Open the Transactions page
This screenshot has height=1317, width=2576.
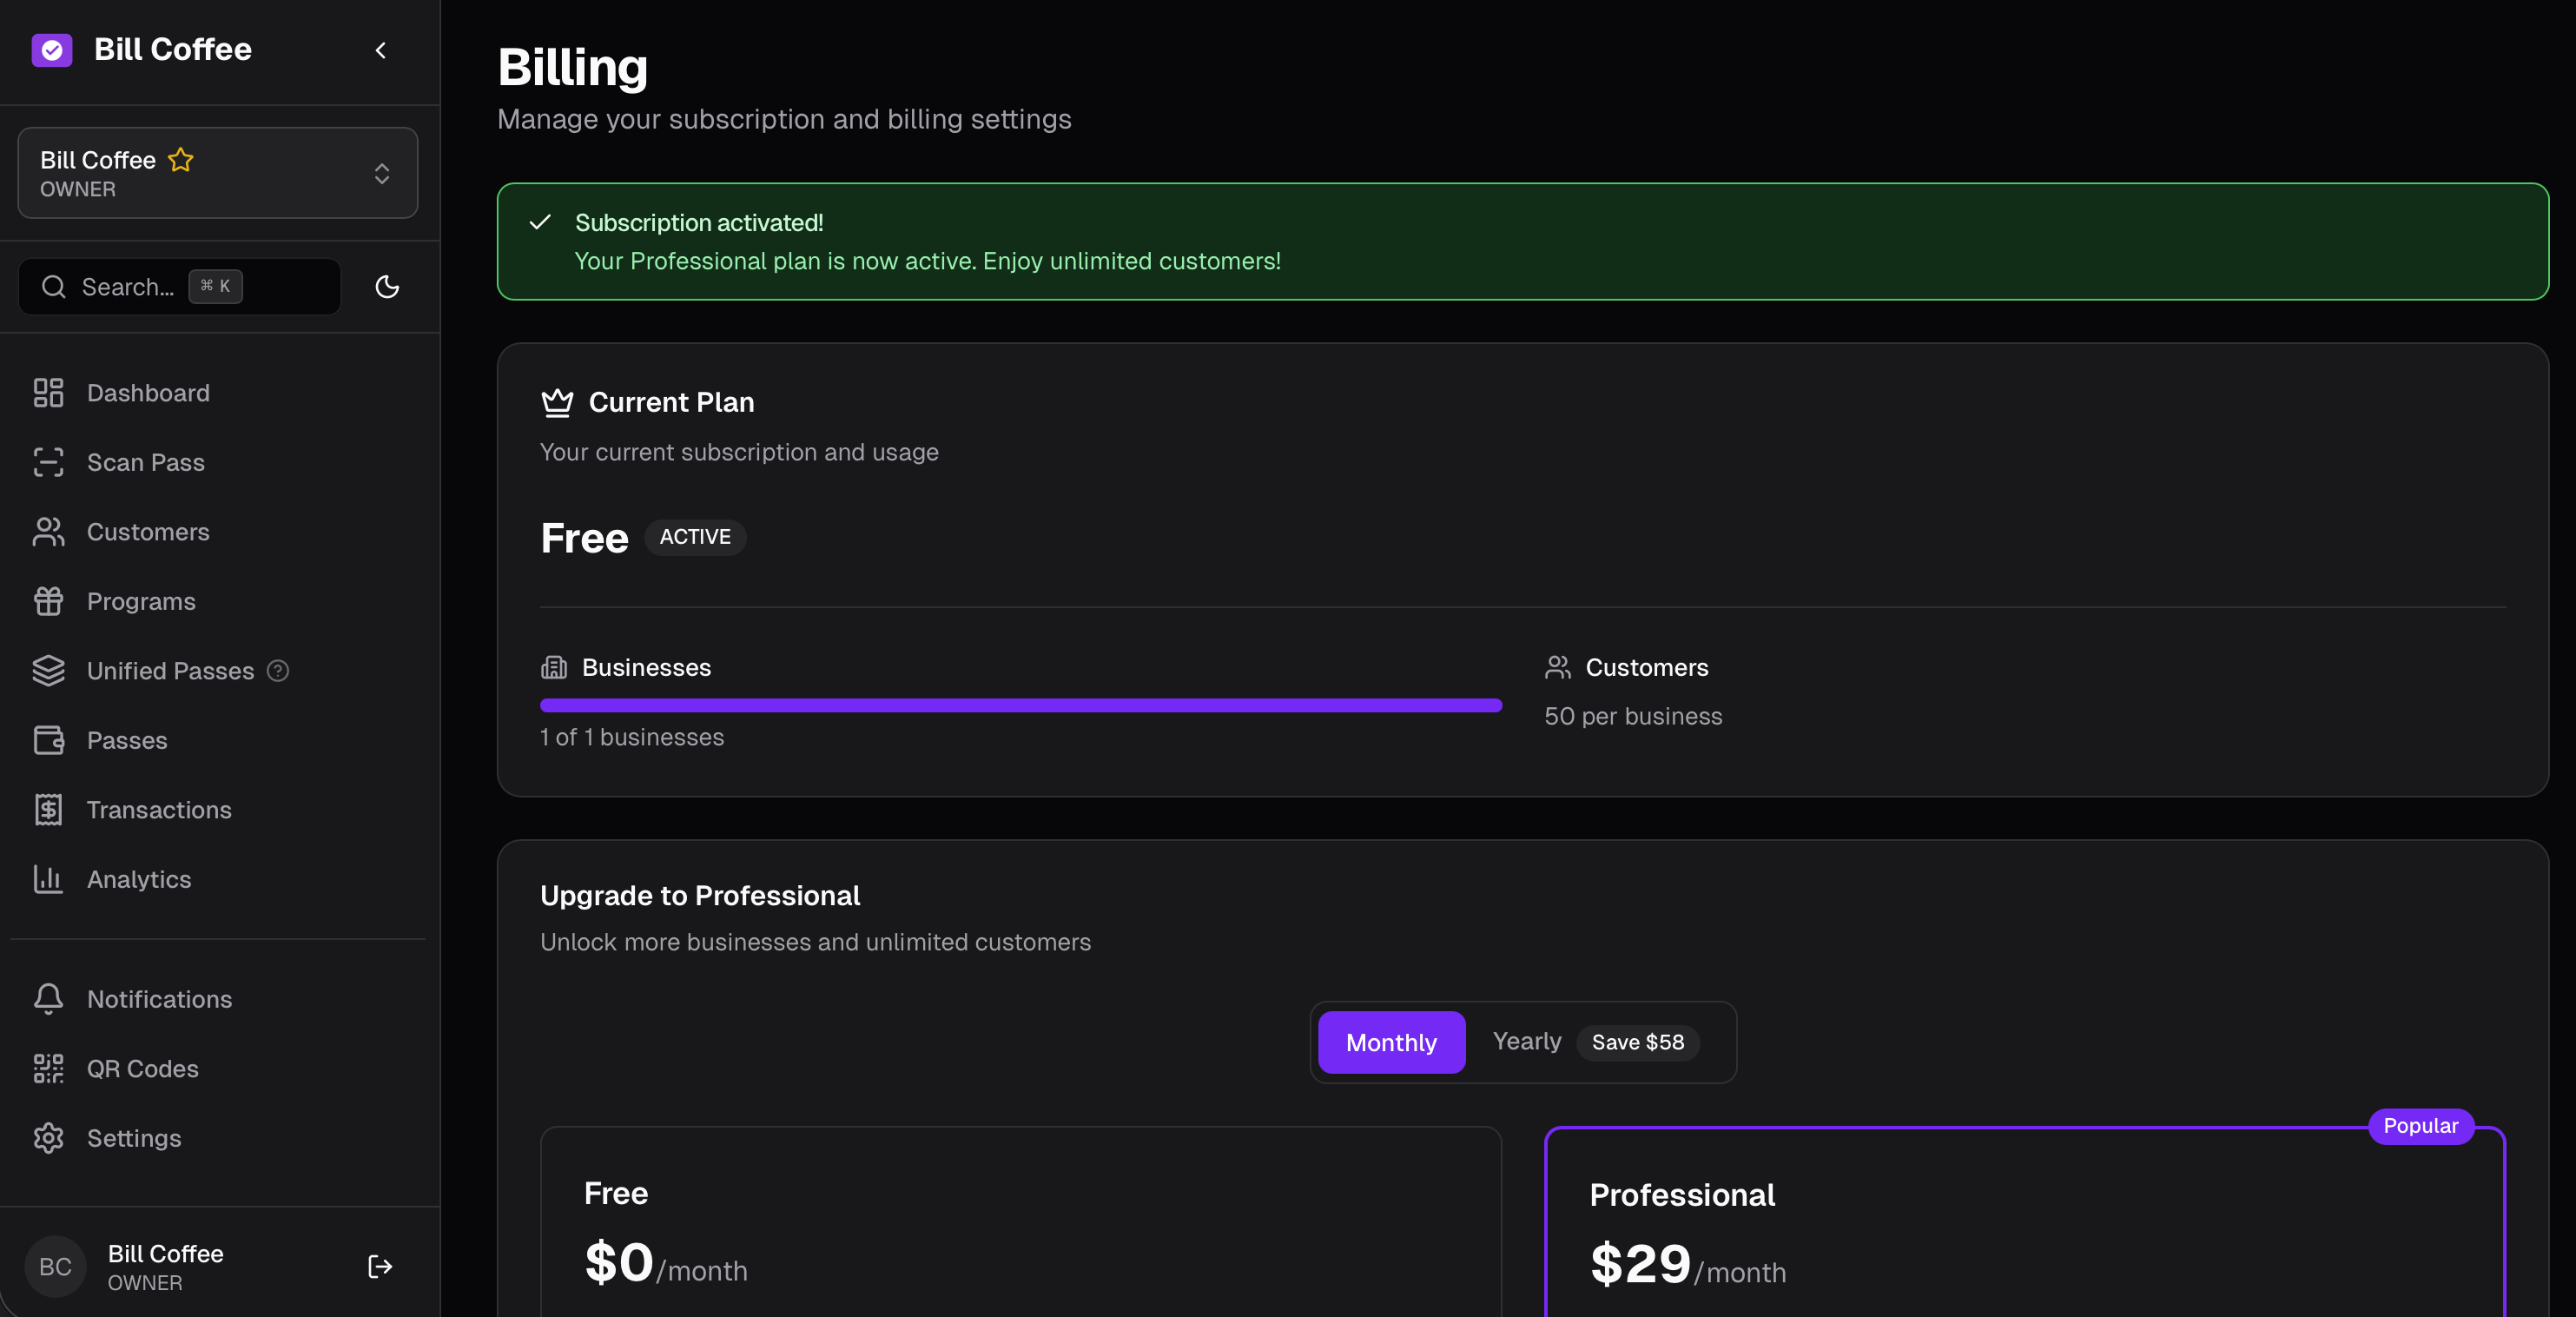[x=159, y=809]
